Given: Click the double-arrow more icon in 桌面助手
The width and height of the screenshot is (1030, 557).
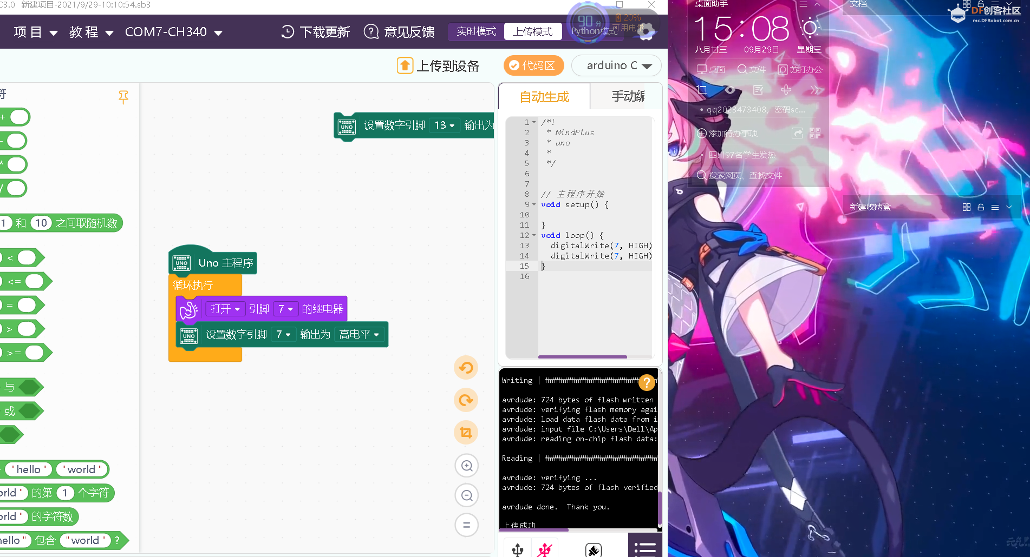Looking at the screenshot, I should point(814,90).
